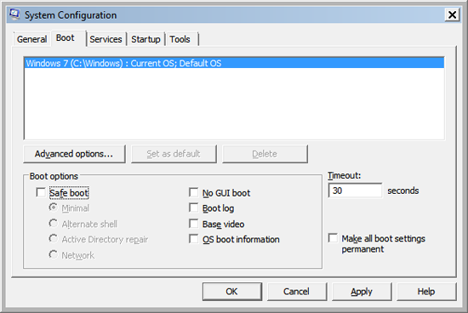Screen dimensions: 468x313
Task: Close the System Configuration dialog
Action: click(x=452, y=14)
